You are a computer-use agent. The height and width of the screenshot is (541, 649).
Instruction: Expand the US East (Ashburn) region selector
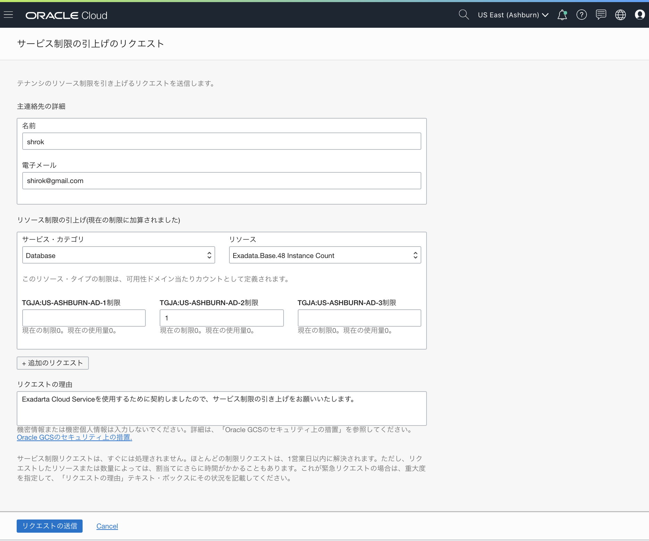point(513,15)
